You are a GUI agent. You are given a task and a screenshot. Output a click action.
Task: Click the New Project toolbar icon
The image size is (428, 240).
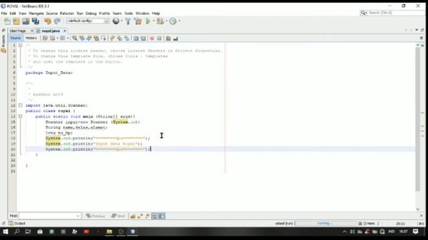click(17, 21)
